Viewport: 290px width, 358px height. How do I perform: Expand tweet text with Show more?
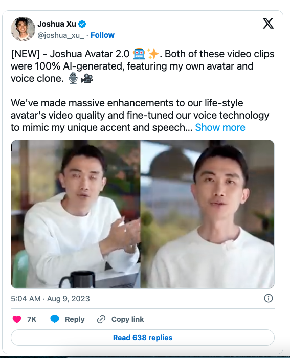tap(220, 127)
